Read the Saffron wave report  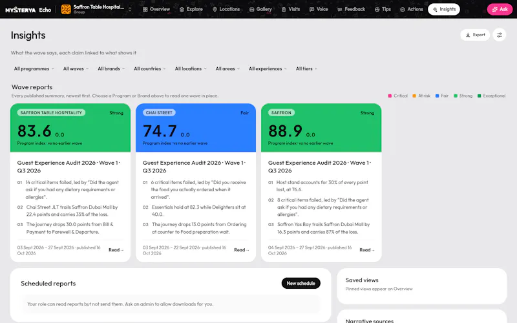click(x=367, y=250)
